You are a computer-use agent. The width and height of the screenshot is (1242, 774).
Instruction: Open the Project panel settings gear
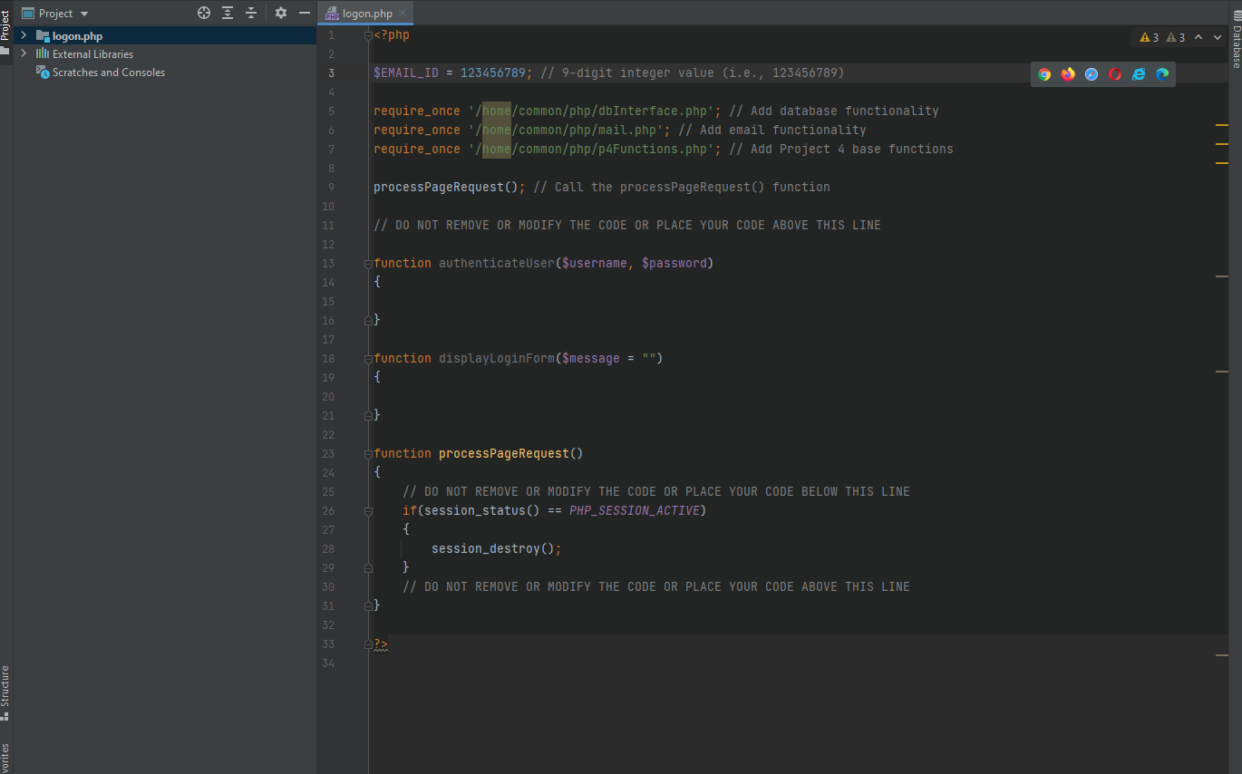click(280, 14)
